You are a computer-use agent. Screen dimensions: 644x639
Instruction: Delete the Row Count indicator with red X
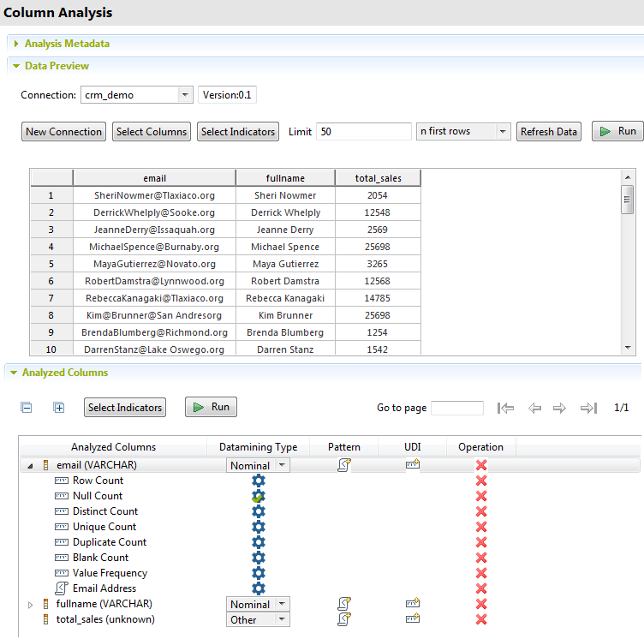click(481, 481)
